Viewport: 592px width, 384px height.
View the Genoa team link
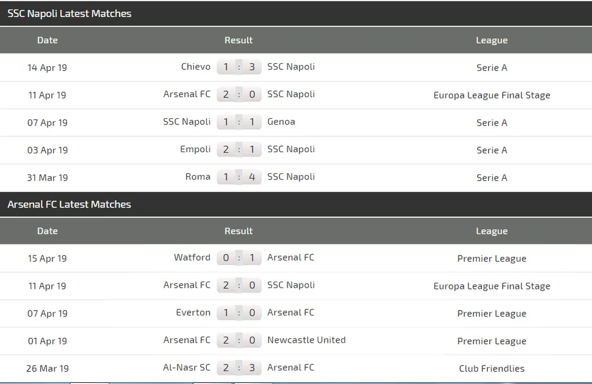tap(281, 122)
